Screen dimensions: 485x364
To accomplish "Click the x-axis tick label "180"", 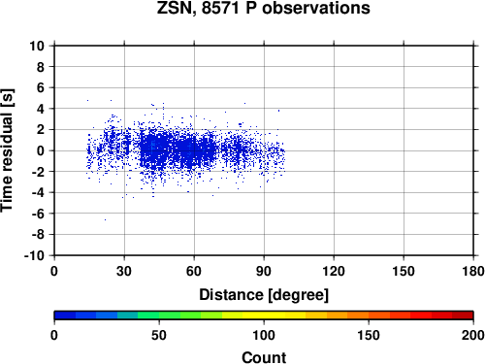I will [x=473, y=271].
